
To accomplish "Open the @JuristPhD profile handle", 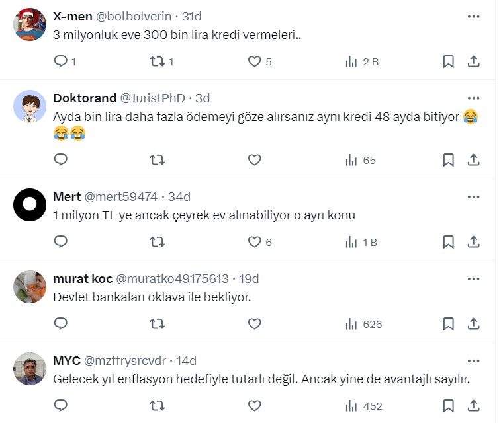I will tap(152, 98).
